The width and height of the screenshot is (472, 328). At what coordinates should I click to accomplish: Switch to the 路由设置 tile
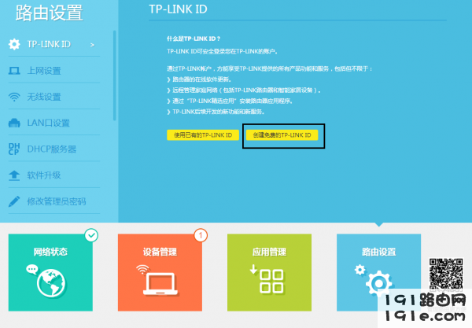(378, 272)
